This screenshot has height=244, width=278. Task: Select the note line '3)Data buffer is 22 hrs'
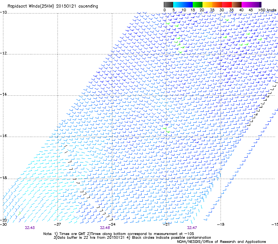tap(132, 238)
